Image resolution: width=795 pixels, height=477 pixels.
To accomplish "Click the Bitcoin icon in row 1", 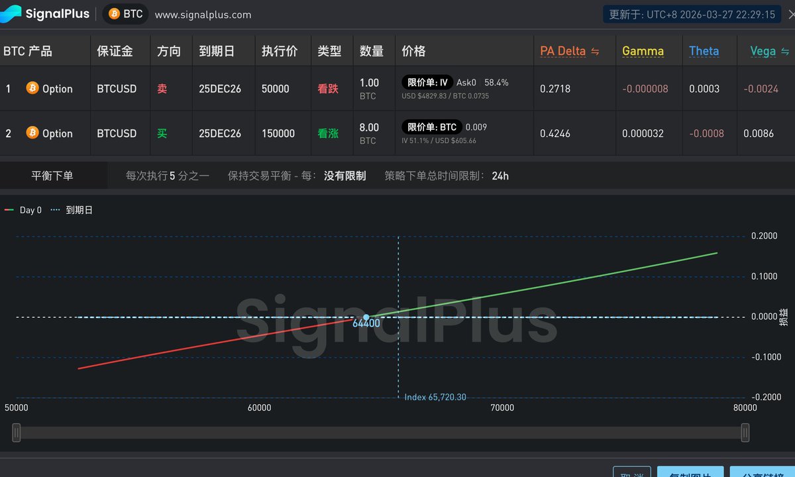I will click(x=32, y=88).
